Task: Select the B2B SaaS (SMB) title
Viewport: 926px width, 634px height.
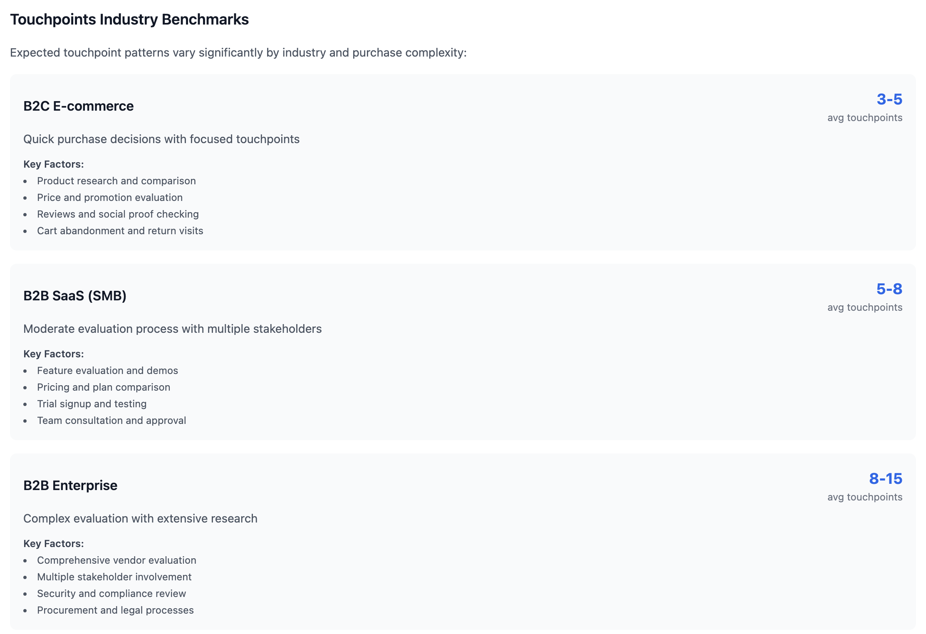Action: pos(75,296)
